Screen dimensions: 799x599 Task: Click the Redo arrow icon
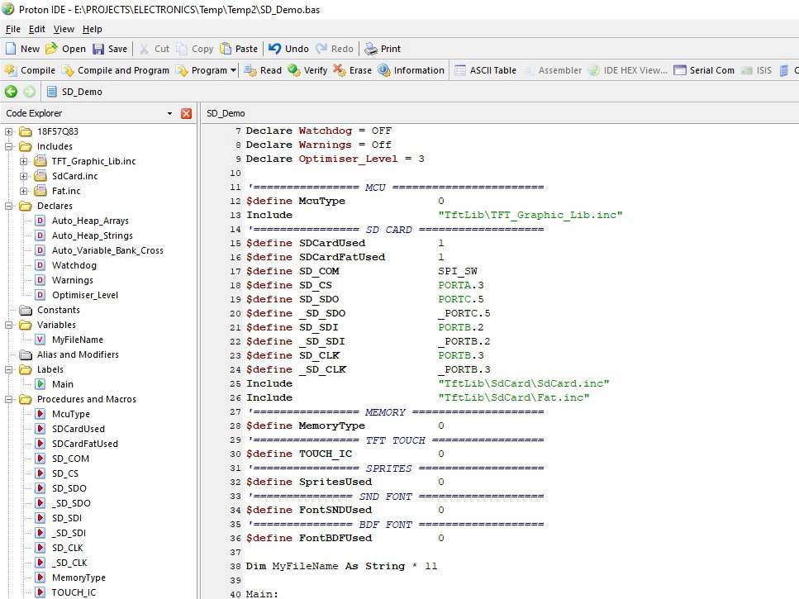coord(321,49)
